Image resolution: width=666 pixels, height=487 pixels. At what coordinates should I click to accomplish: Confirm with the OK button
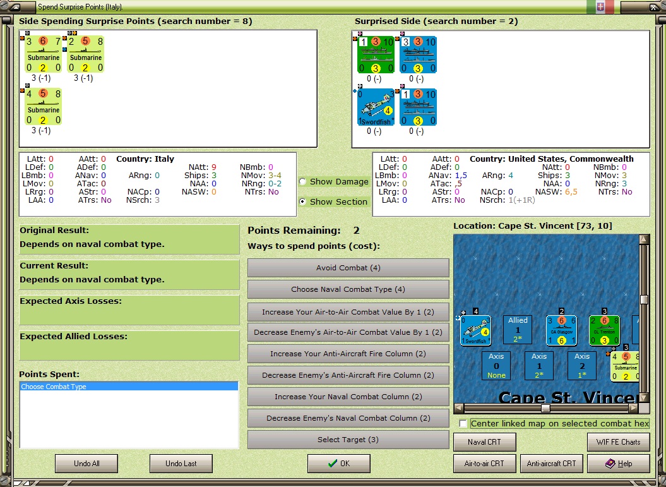click(339, 464)
